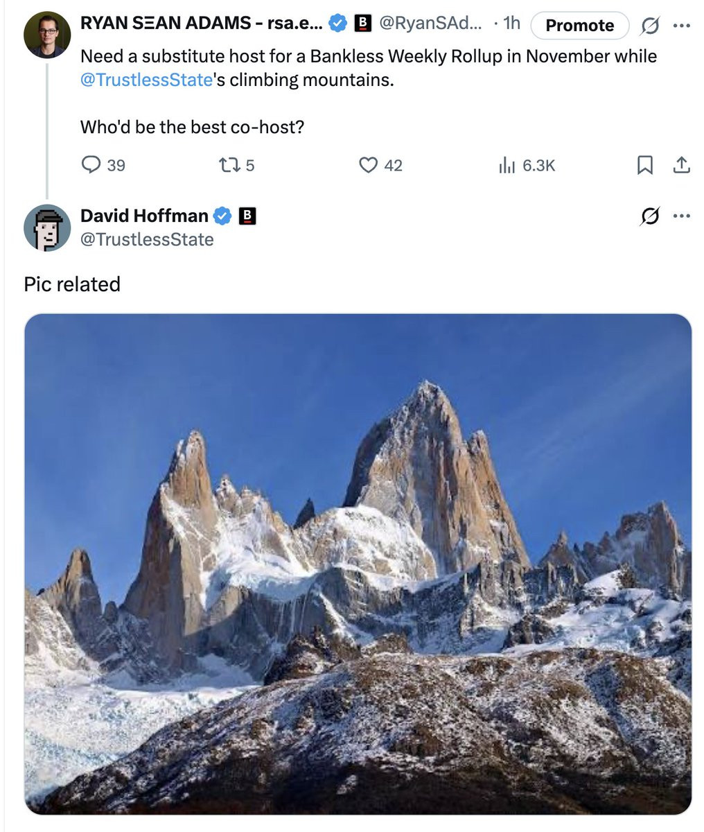Bookmark Ryan's tweet
This screenshot has height=832, width=704.
[645, 165]
